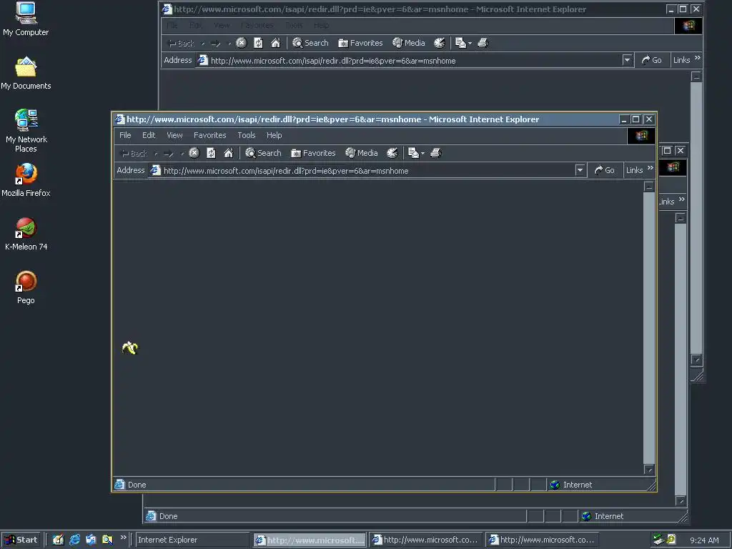
Task: Go to Home page in front IE window
Action: click(228, 153)
